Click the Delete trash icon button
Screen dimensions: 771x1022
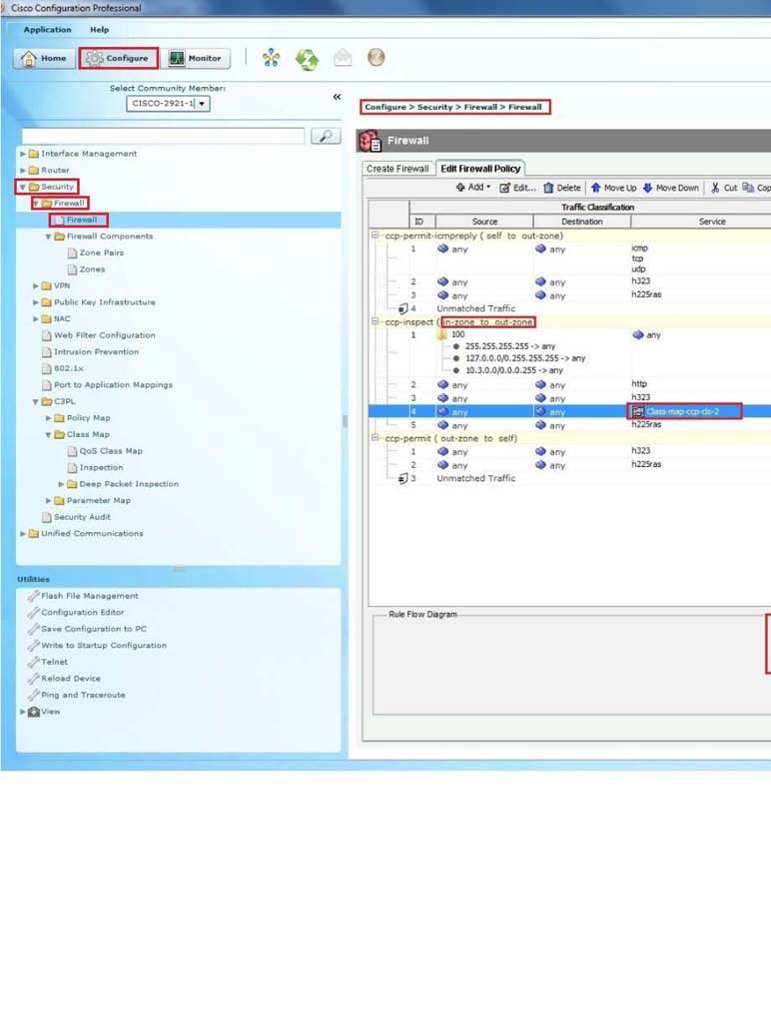[561, 188]
